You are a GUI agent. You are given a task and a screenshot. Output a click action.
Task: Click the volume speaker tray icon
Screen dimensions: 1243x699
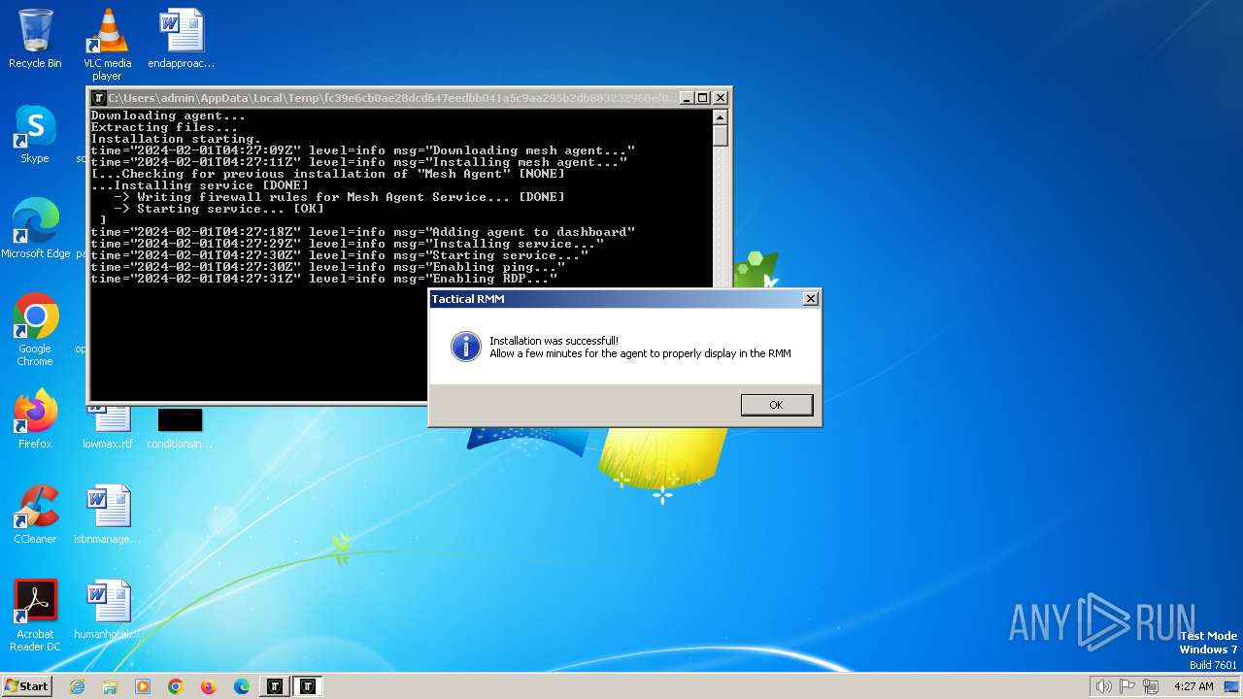click(1103, 686)
